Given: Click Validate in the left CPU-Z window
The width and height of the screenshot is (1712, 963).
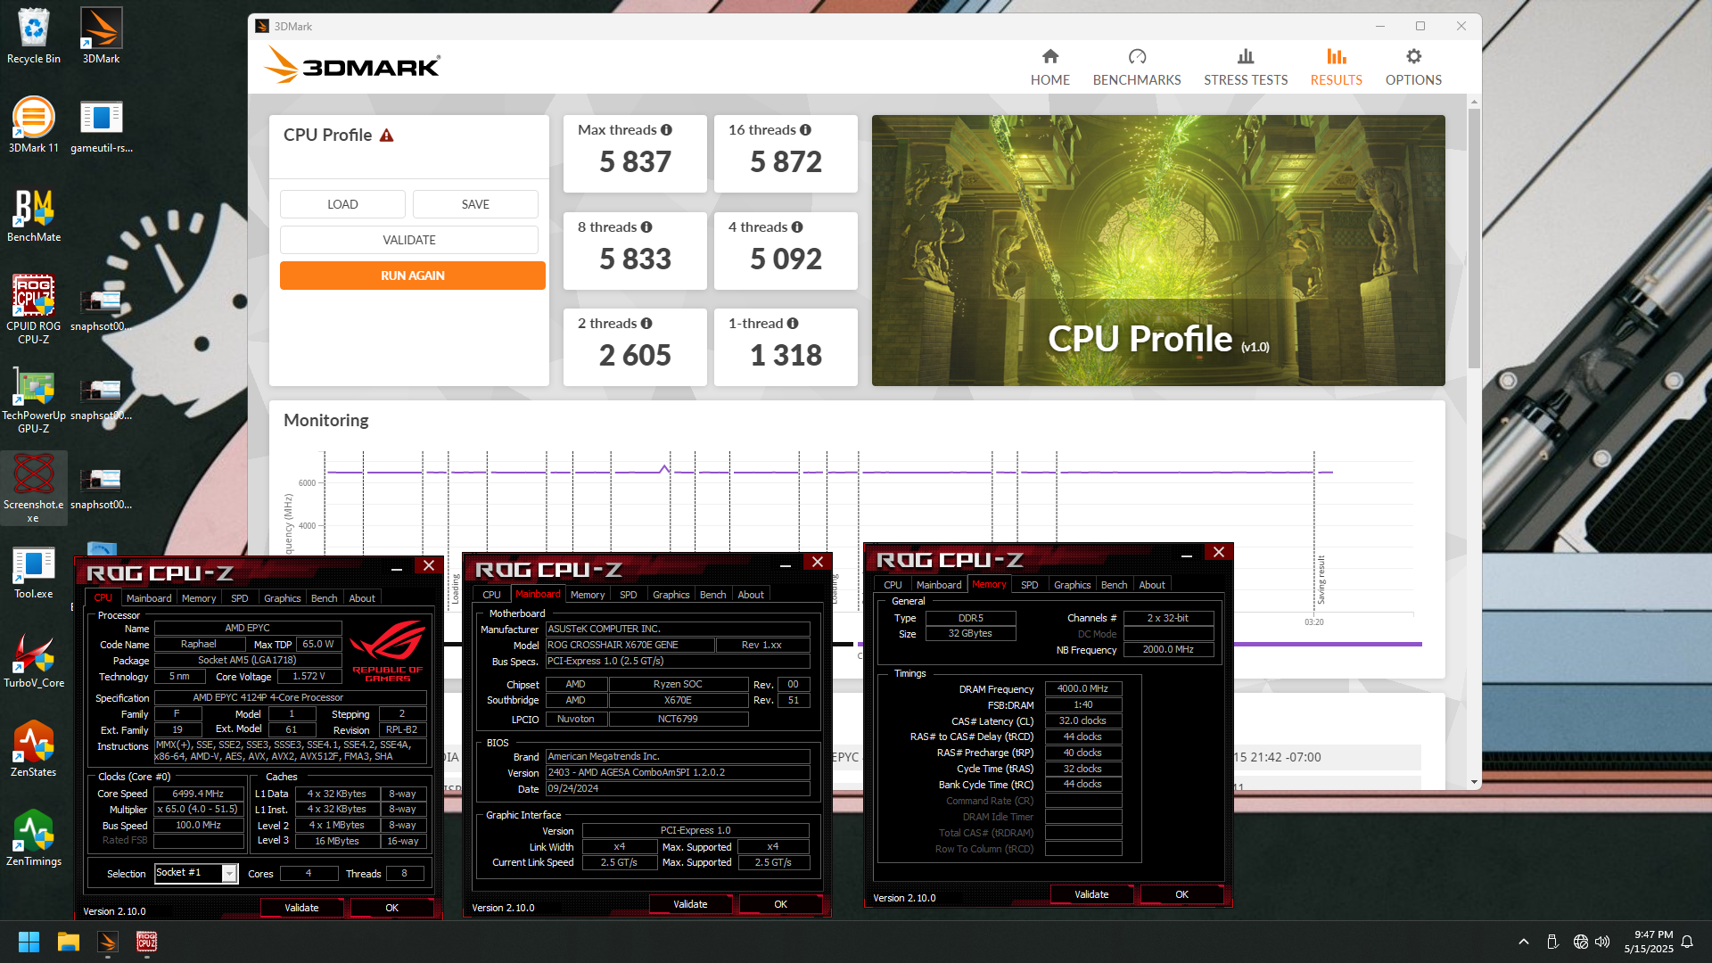Looking at the screenshot, I should pos(301,908).
